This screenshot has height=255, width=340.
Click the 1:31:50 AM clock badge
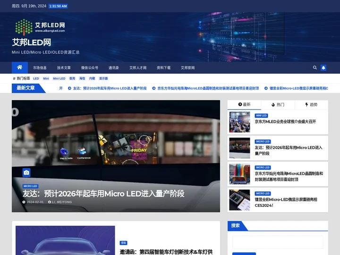coord(58,6)
